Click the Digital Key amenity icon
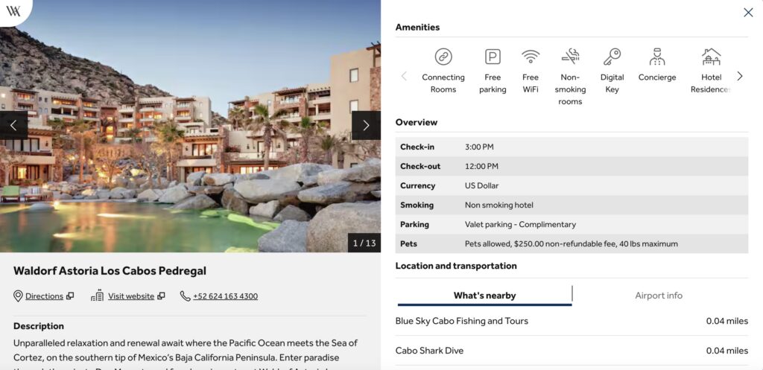 612,57
